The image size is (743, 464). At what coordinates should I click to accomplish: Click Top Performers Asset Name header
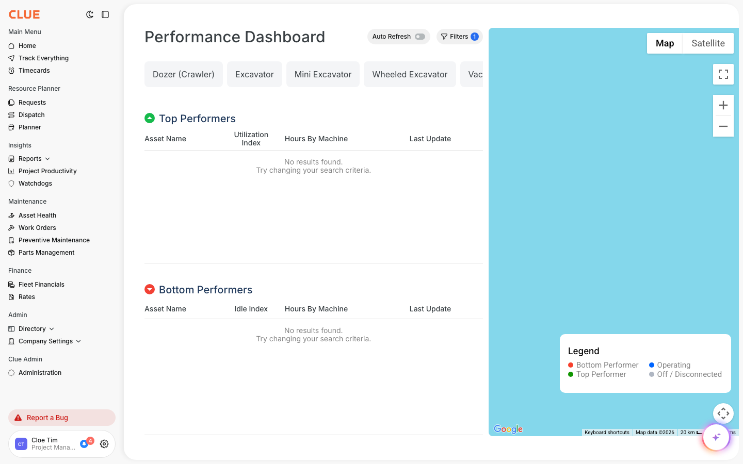[x=165, y=139]
